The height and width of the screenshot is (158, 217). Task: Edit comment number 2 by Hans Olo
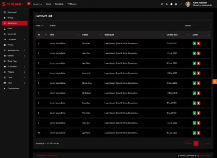pos(195,53)
